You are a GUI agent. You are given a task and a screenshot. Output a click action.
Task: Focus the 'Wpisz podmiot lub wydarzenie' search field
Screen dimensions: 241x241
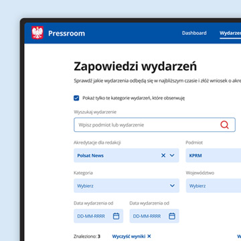[155, 125]
